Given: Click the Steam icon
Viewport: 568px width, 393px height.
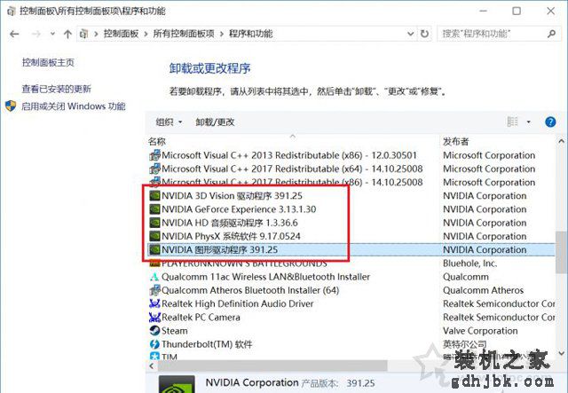Looking at the screenshot, I should tap(154, 331).
